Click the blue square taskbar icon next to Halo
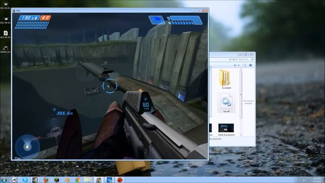325x183 pixels. tap(109, 180)
